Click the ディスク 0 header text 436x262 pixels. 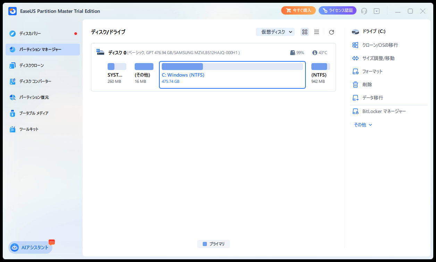click(117, 53)
